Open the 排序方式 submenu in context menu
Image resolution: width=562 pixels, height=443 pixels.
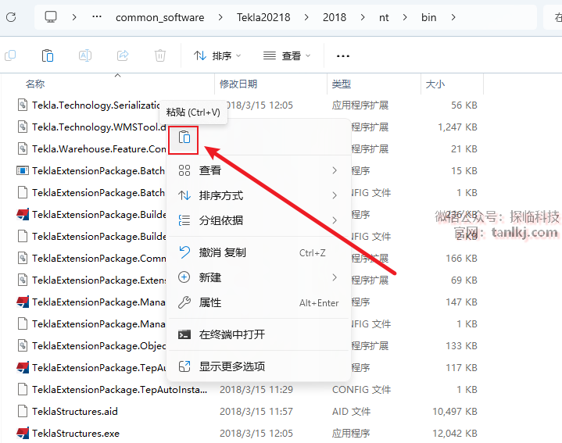click(x=258, y=195)
